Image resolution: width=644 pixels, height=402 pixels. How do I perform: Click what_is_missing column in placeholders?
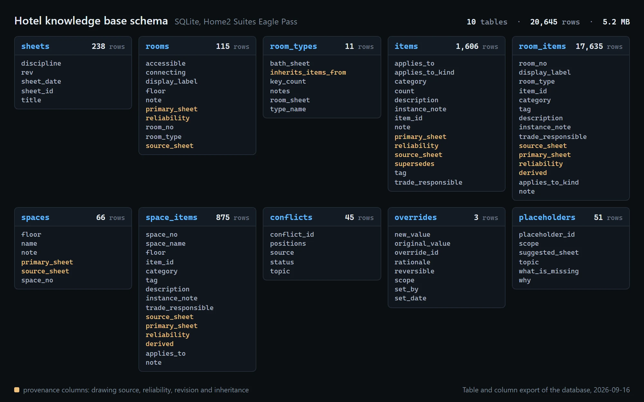click(x=548, y=271)
